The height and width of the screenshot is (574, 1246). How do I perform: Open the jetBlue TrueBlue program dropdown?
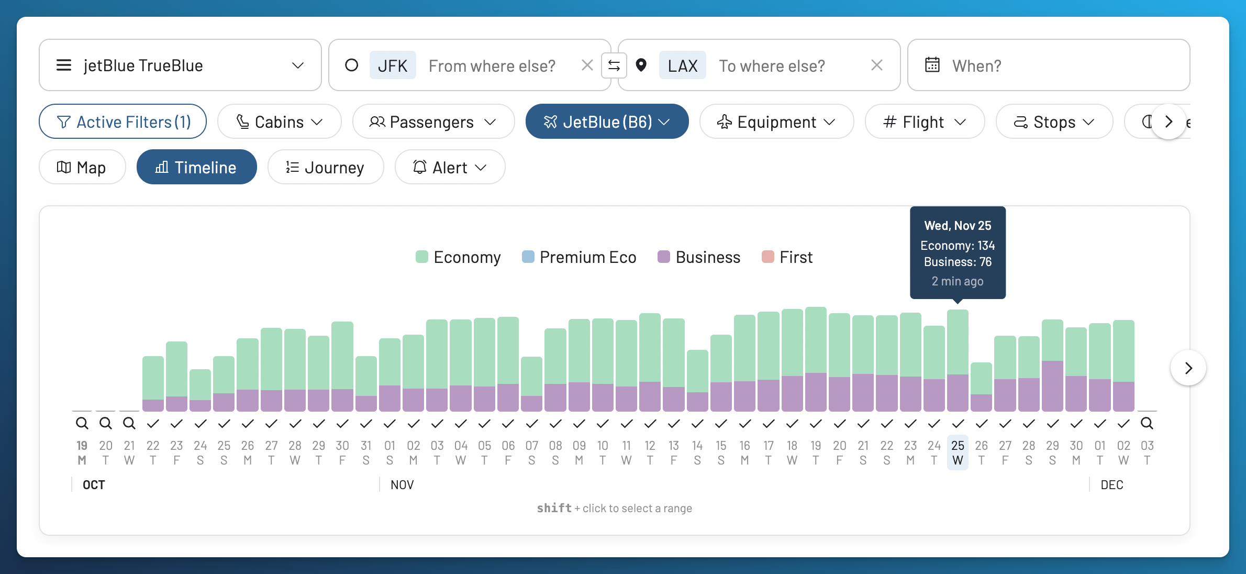180,65
